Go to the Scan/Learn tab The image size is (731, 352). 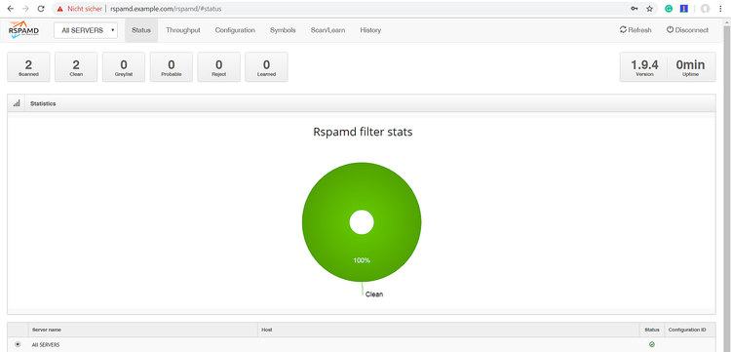coord(327,30)
